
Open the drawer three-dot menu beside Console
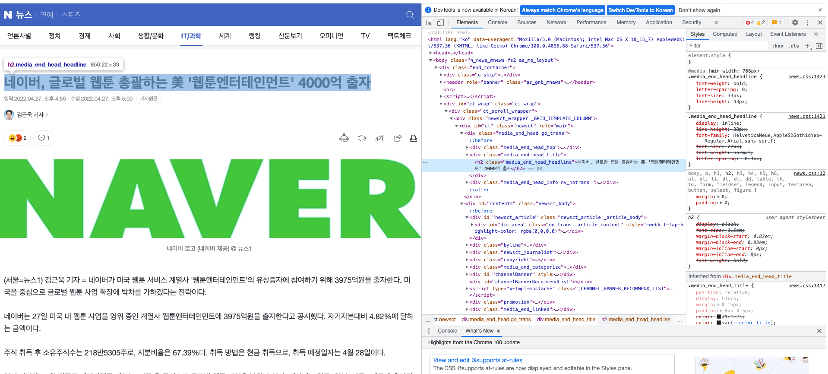[429, 331]
